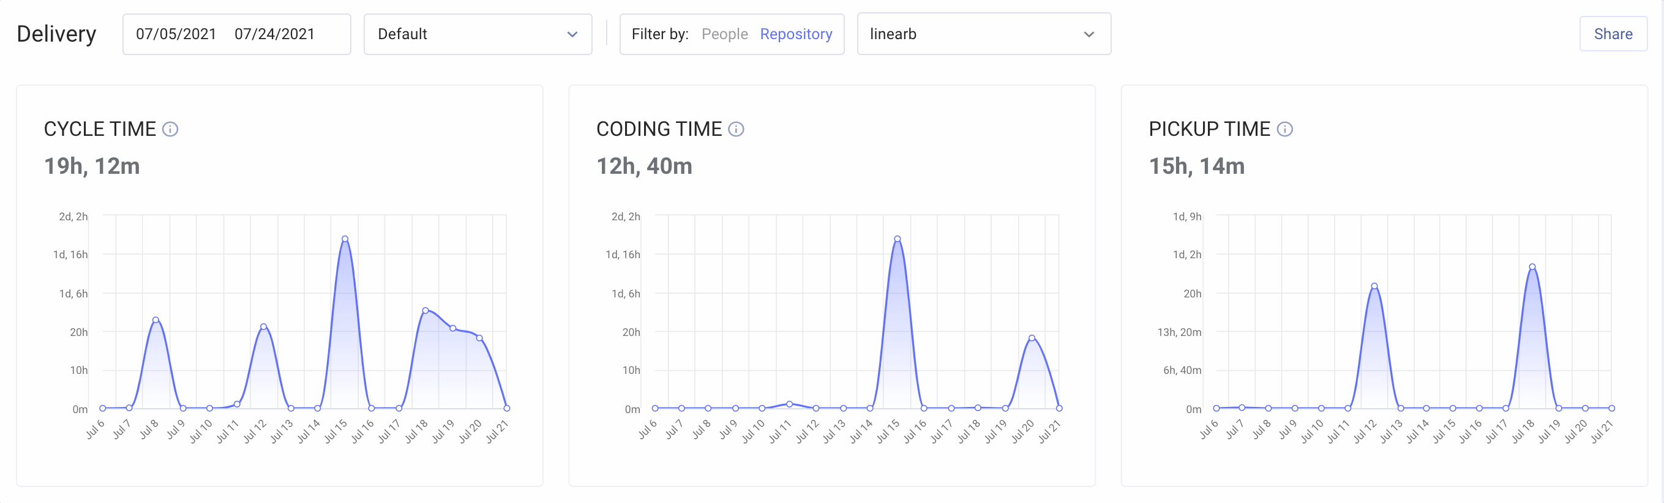Open Cycle Time info tooltip icon
1664x503 pixels.
click(170, 129)
